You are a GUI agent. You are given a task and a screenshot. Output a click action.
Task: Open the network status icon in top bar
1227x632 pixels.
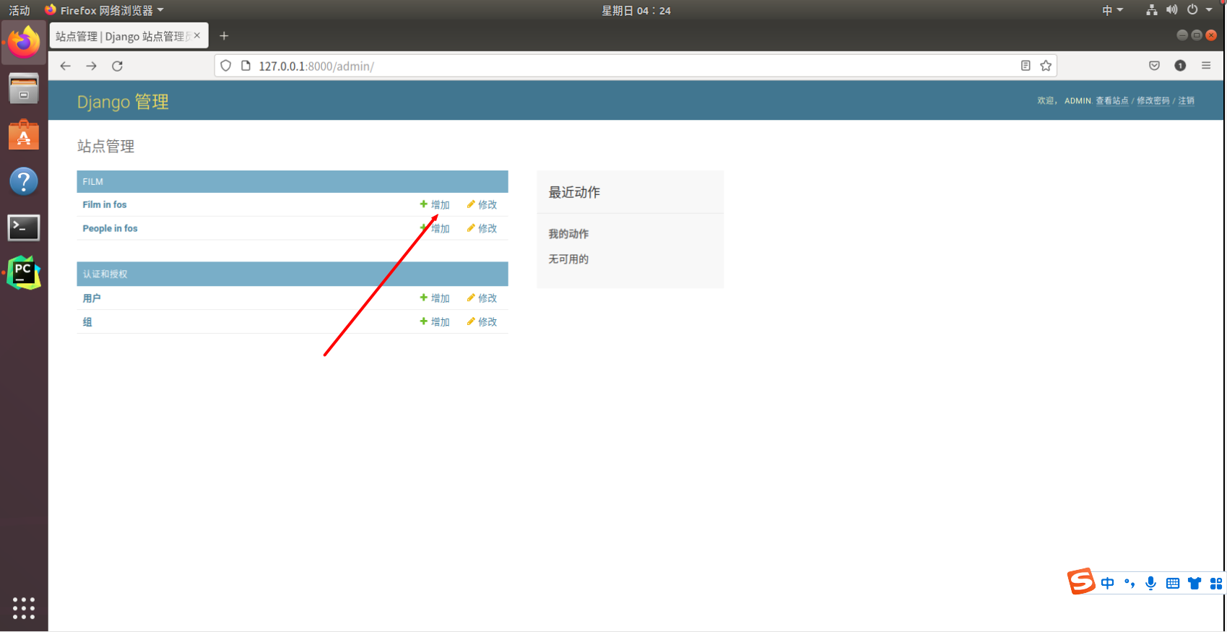tap(1152, 10)
